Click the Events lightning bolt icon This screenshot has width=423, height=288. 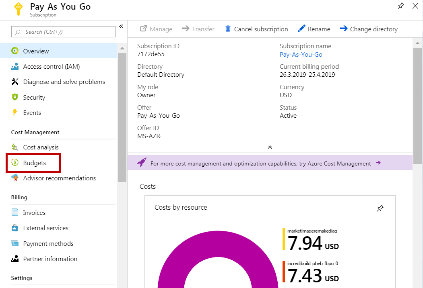15,112
